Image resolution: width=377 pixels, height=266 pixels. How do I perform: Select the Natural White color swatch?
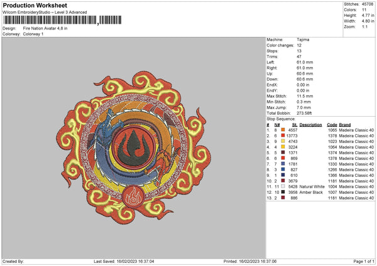tap(283, 186)
